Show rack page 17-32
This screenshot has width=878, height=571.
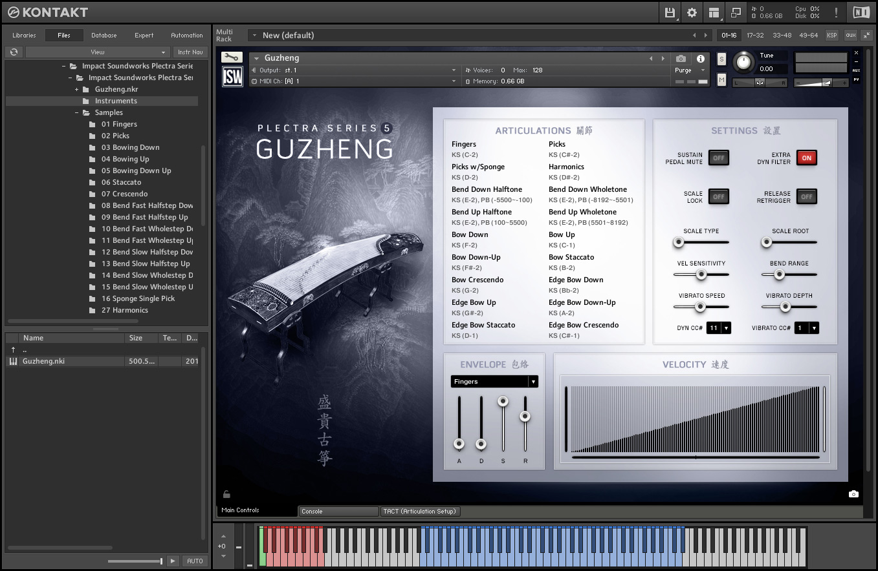click(755, 36)
